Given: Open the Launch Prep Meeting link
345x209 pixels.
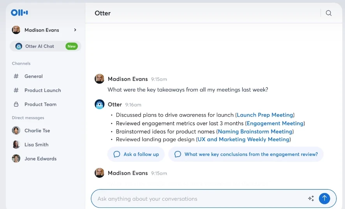Looking at the screenshot, I should click(x=265, y=115).
